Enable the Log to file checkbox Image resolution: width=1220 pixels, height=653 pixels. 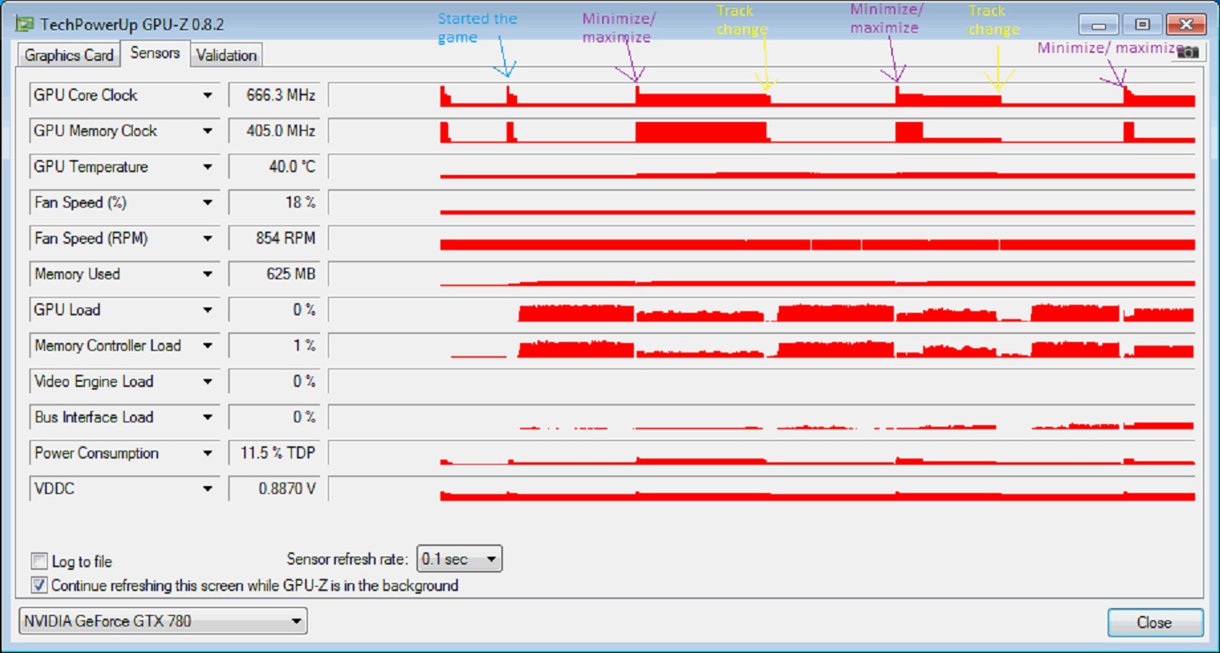point(39,561)
